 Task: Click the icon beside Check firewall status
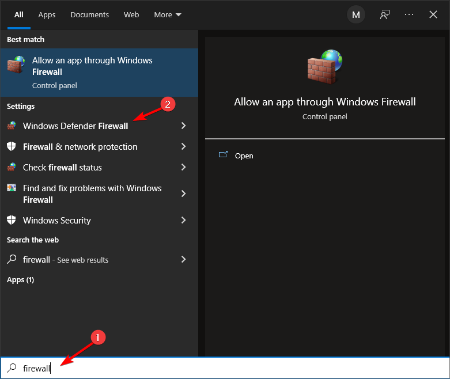pos(12,167)
